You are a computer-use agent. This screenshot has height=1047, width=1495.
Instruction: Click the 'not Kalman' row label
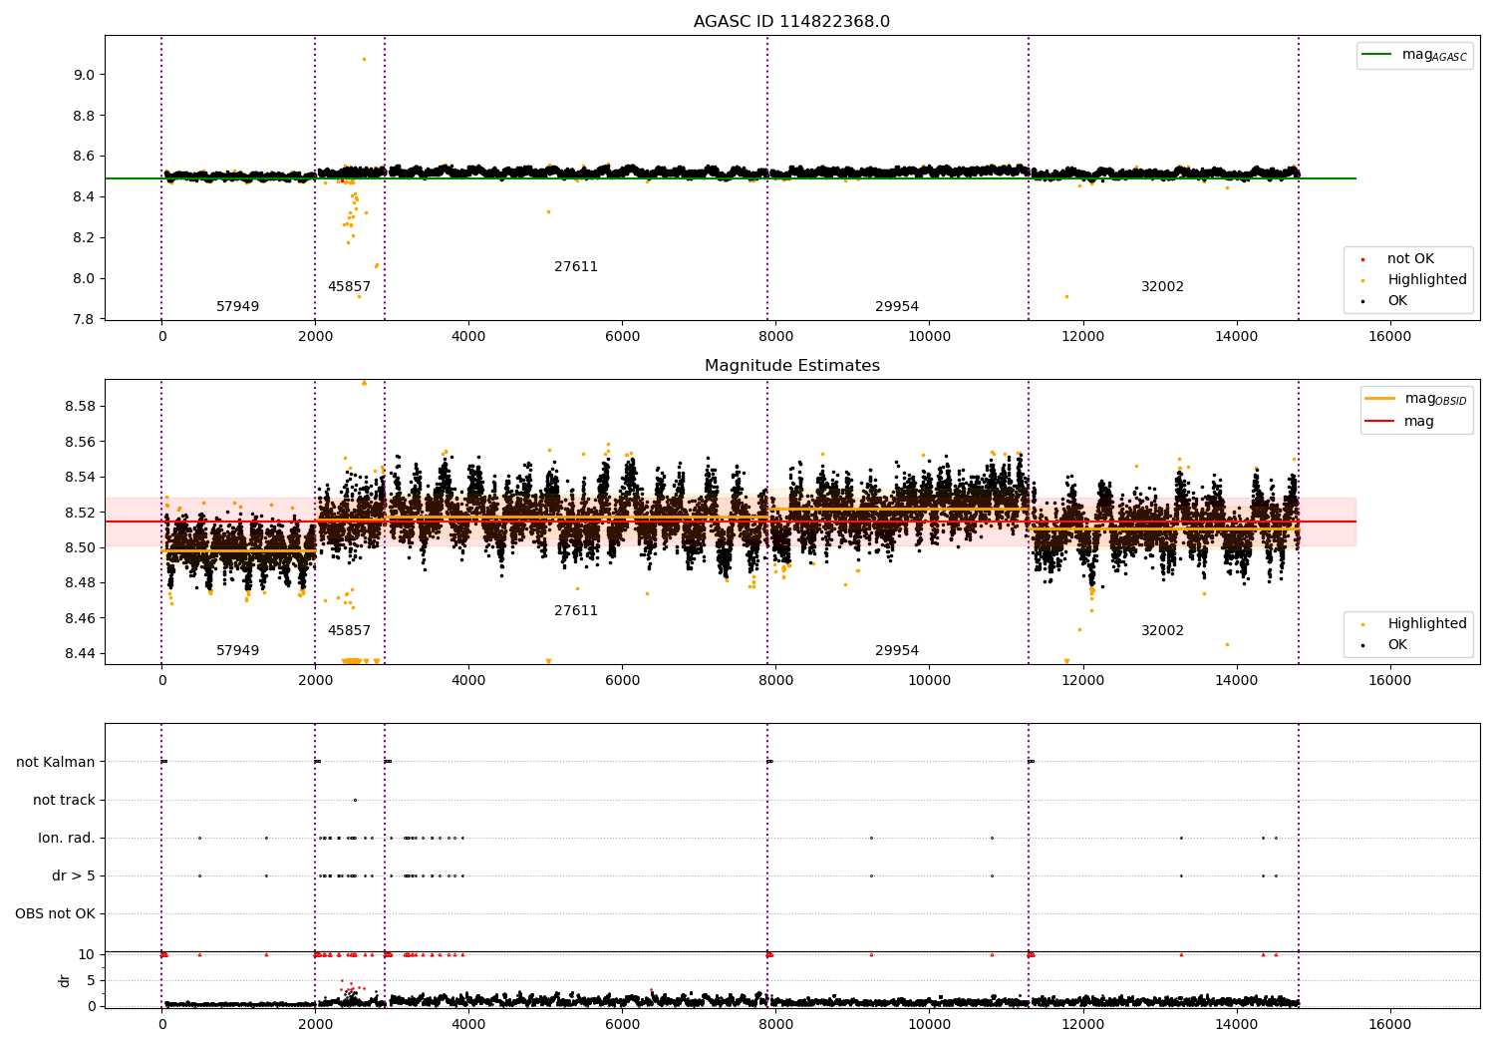[x=56, y=762]
